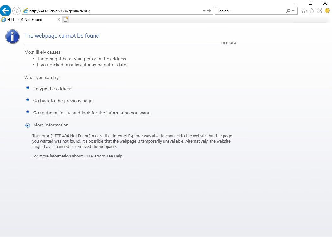Open a new browser tab
332x237 pixels.
pos(65,19)
